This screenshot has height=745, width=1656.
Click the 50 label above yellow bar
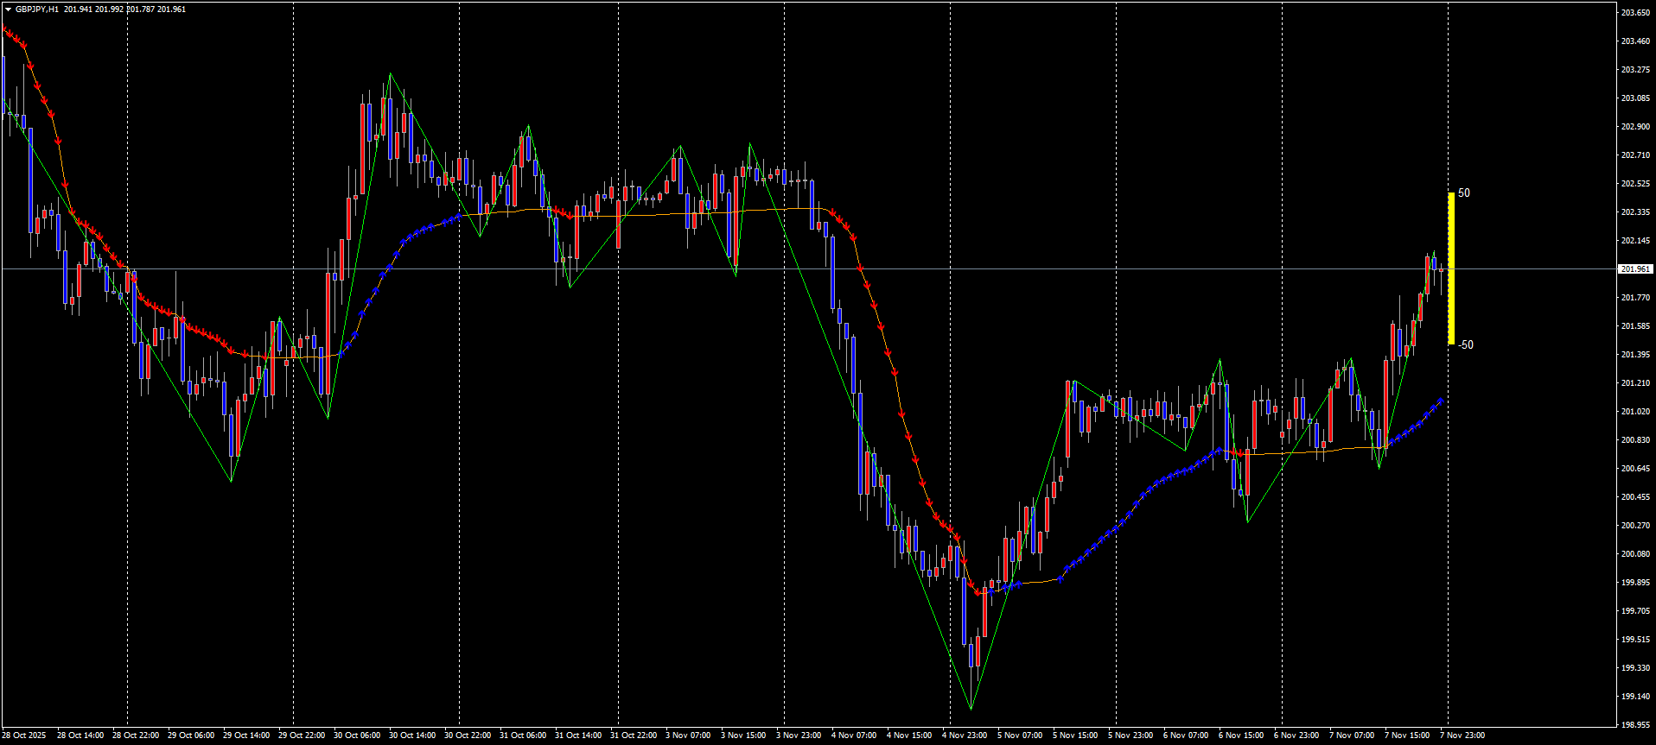coord(1464,193)
